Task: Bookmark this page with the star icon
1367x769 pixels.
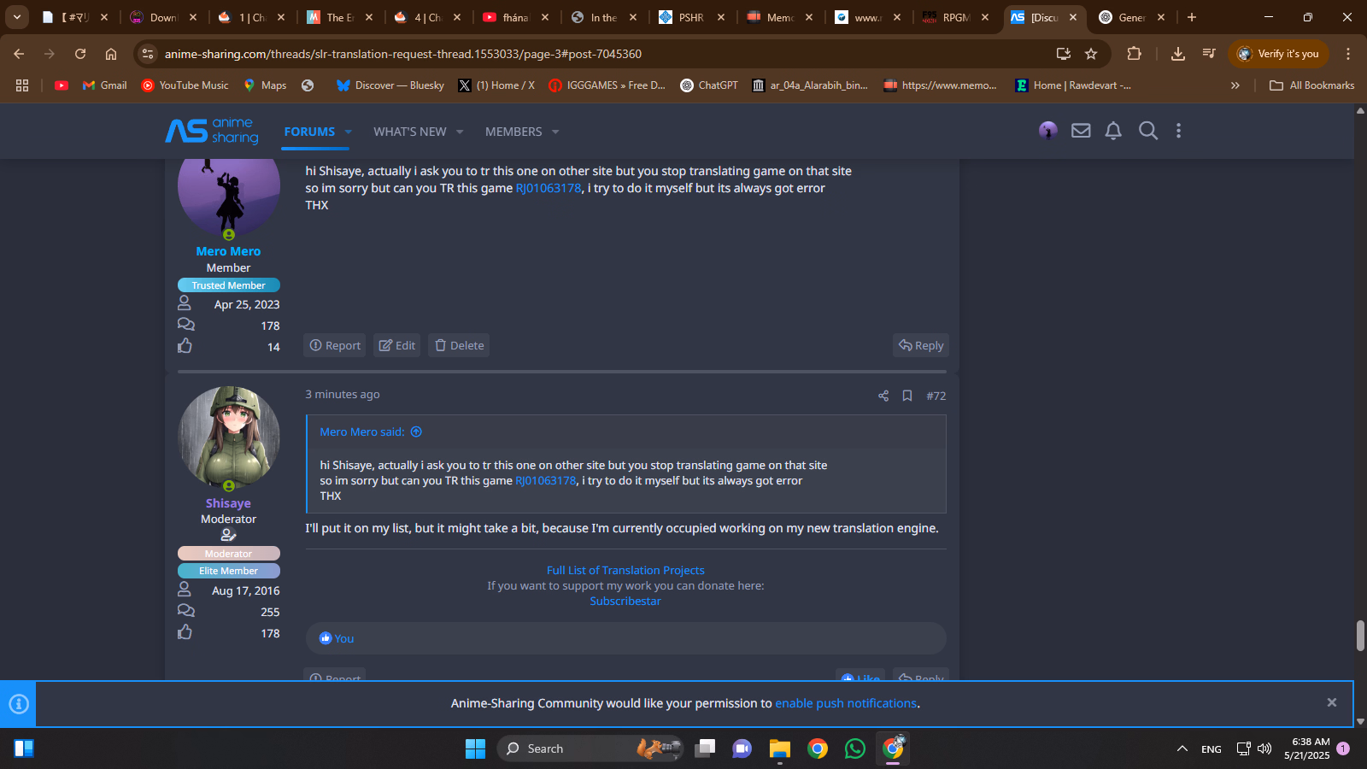Action: pos(1091,54)
